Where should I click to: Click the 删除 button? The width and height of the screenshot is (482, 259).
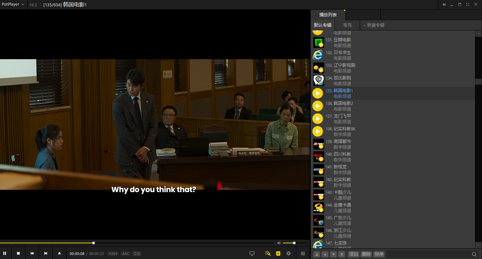pyautogui.click(x=366, y=254)
